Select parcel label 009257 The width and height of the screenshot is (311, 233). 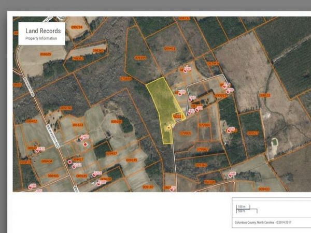click(253, 133)
